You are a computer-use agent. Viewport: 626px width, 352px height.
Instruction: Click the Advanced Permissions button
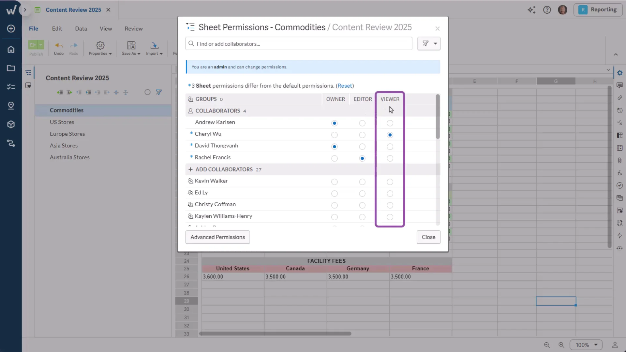pos(217,237)
